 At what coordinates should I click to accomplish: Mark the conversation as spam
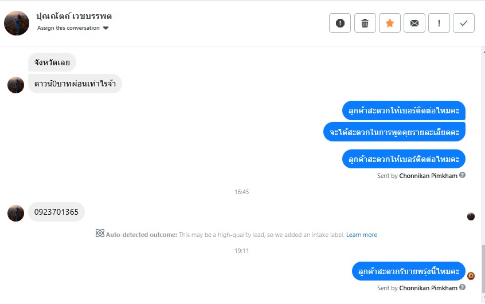tap(340, 23)
